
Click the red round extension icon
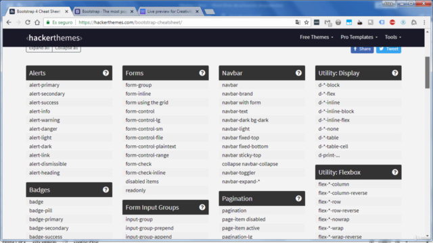click(392, 22)
